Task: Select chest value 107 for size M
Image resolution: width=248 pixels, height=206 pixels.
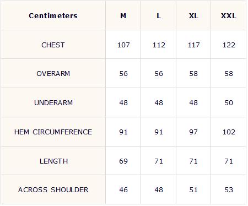Action: click(x=123, y=45)
